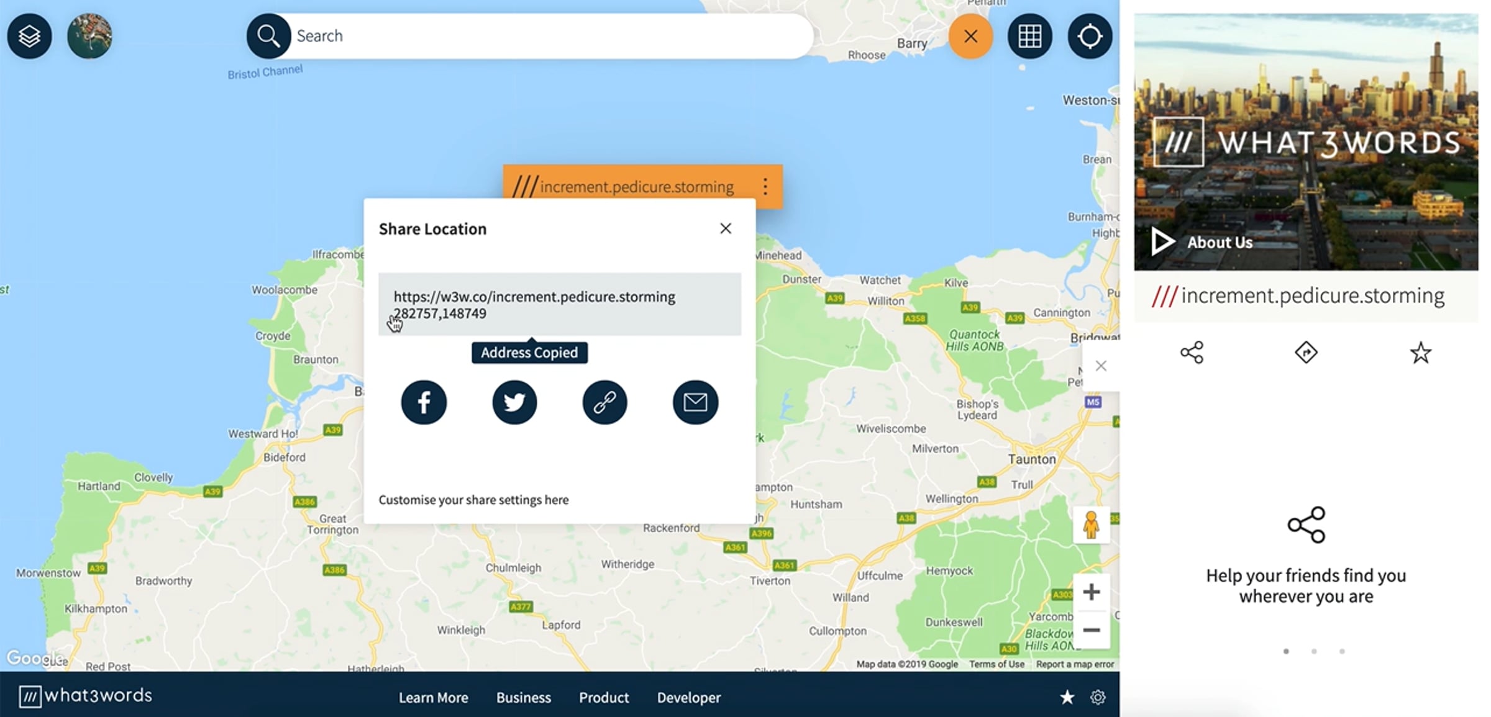The height and width of the screenshot is (717, 1491).
Task: Click the search magnifier icon
Action: [268, 36]
